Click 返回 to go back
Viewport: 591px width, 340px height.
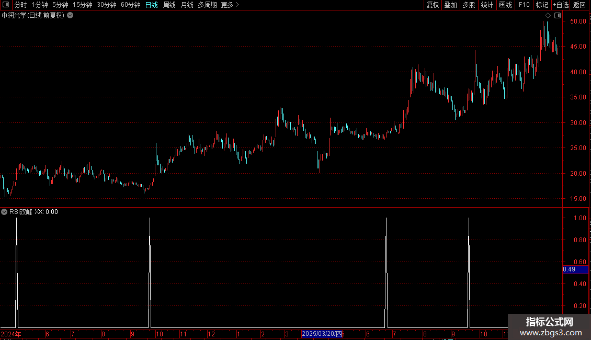click(x=579, y=5)
